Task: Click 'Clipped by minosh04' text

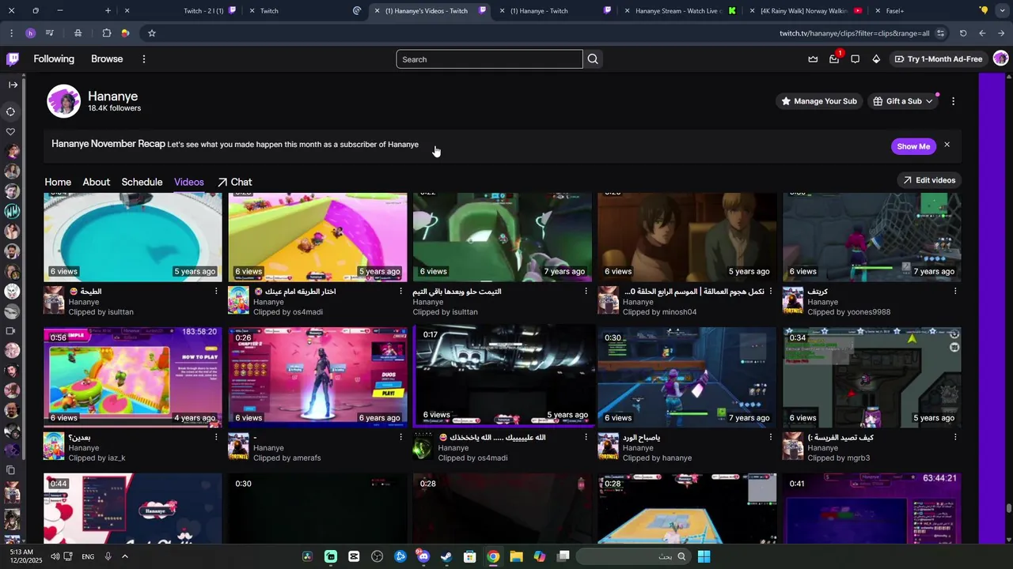Action: click(659, 312)
